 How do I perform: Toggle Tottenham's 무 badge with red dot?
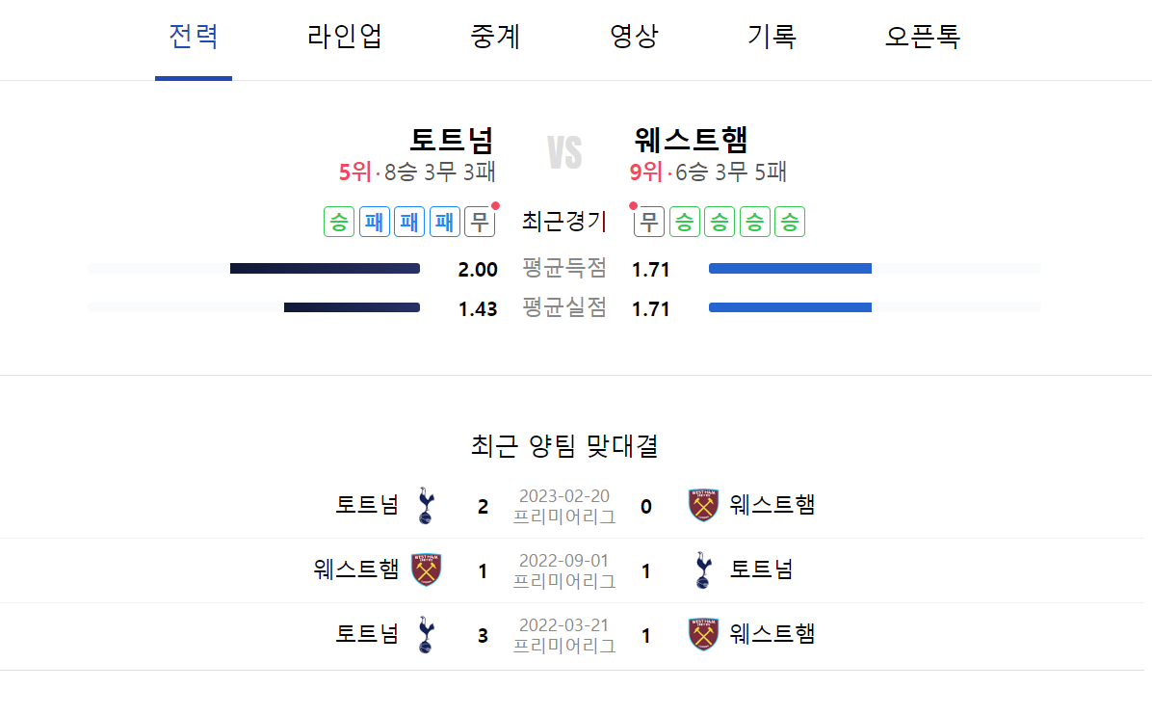pos(478,222)
